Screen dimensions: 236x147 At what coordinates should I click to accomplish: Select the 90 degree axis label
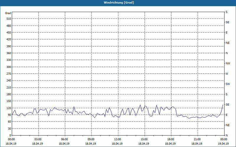[9, 115]
